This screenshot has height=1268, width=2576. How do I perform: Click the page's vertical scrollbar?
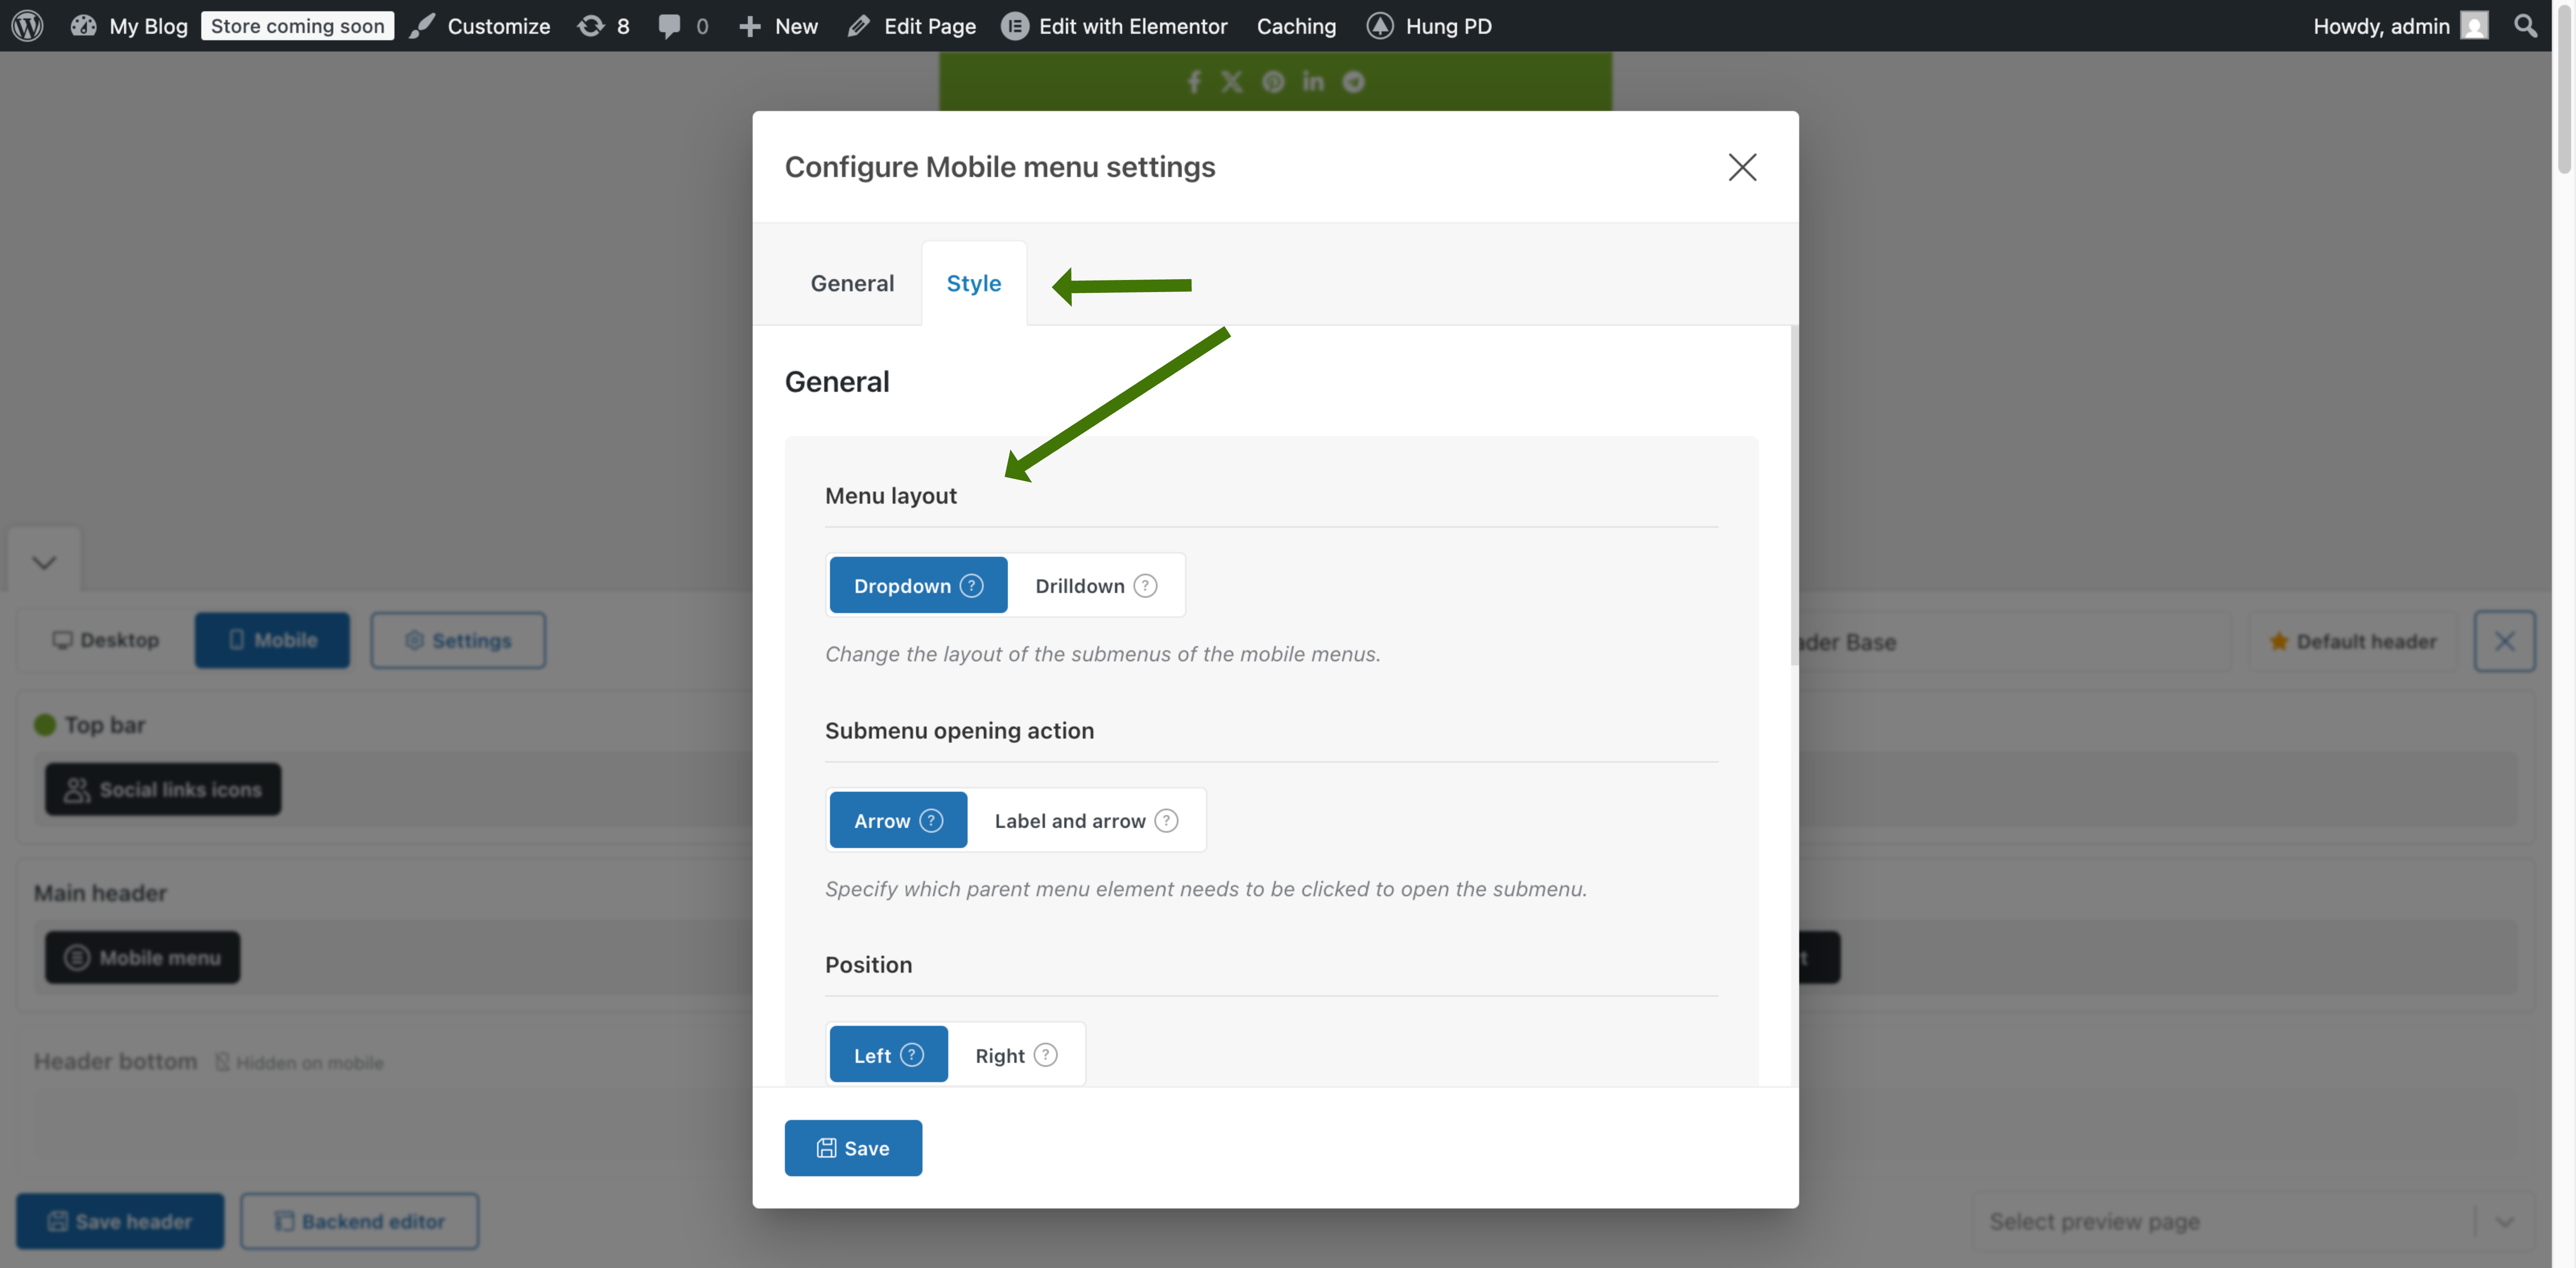(2564, 90)
